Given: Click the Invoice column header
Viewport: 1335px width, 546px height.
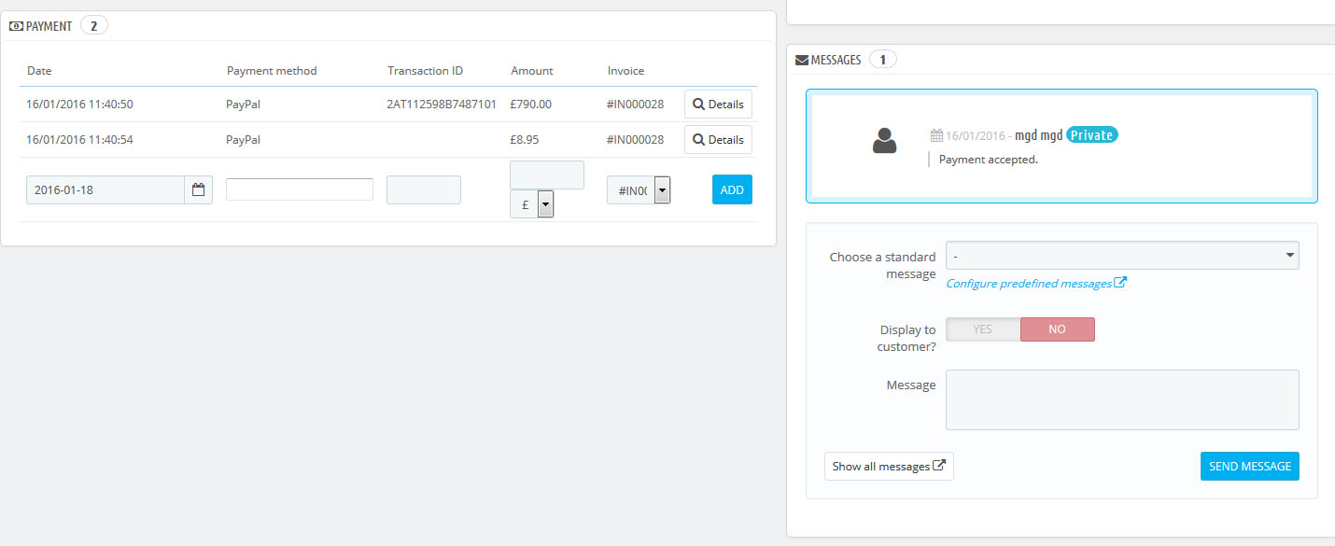Looking at the screenshot, I should click(x=625, y=71).
